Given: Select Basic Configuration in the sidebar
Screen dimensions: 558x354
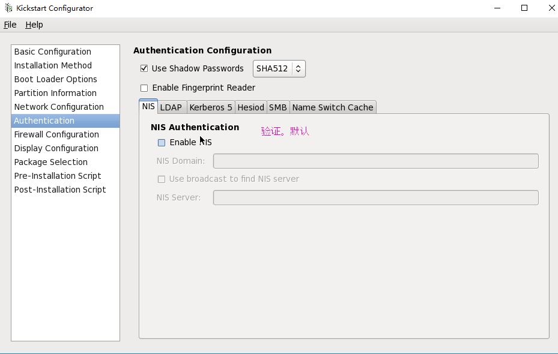Looking at the screenshot, I should click(53, 52).
